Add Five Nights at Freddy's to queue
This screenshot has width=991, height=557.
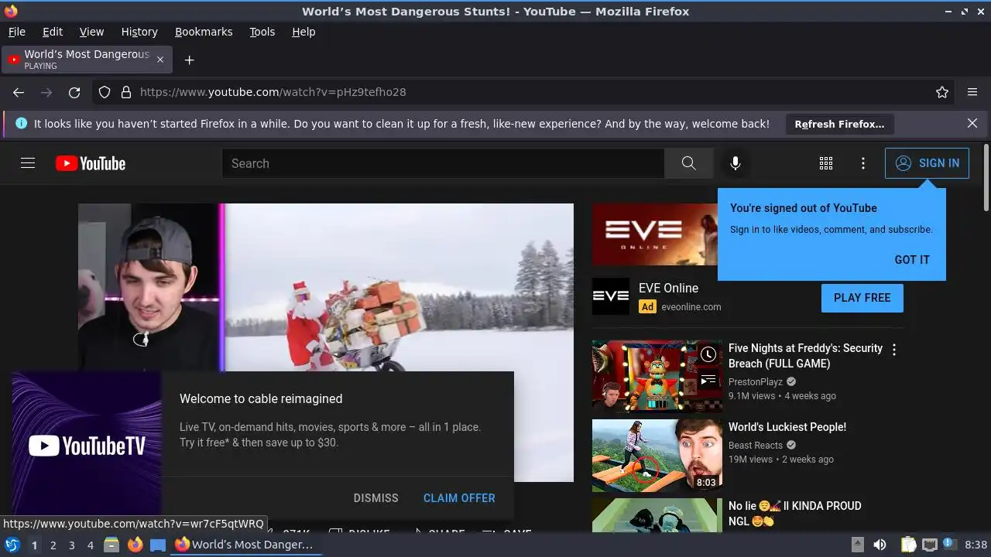708,380
